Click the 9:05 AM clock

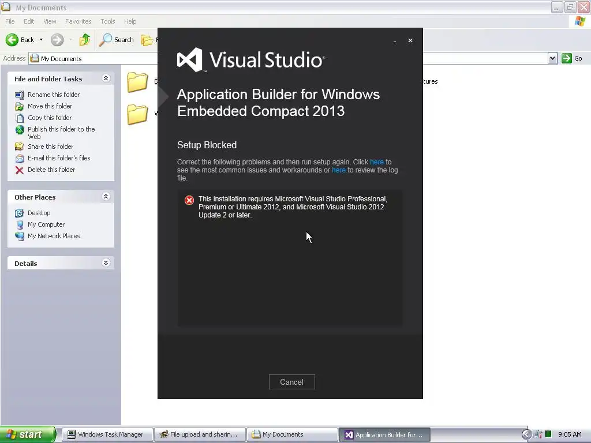[x=570, y=434]
